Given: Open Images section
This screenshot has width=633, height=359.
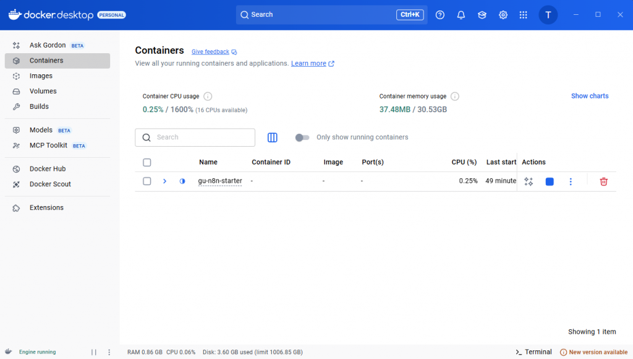Looking at the screenshot, I should point(57,76).
